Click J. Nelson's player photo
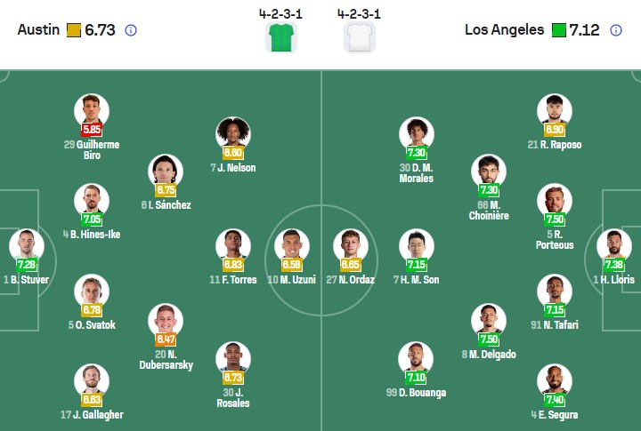This screenshot has width=641, height=431. pyautogui.click(x=233, y=134)
